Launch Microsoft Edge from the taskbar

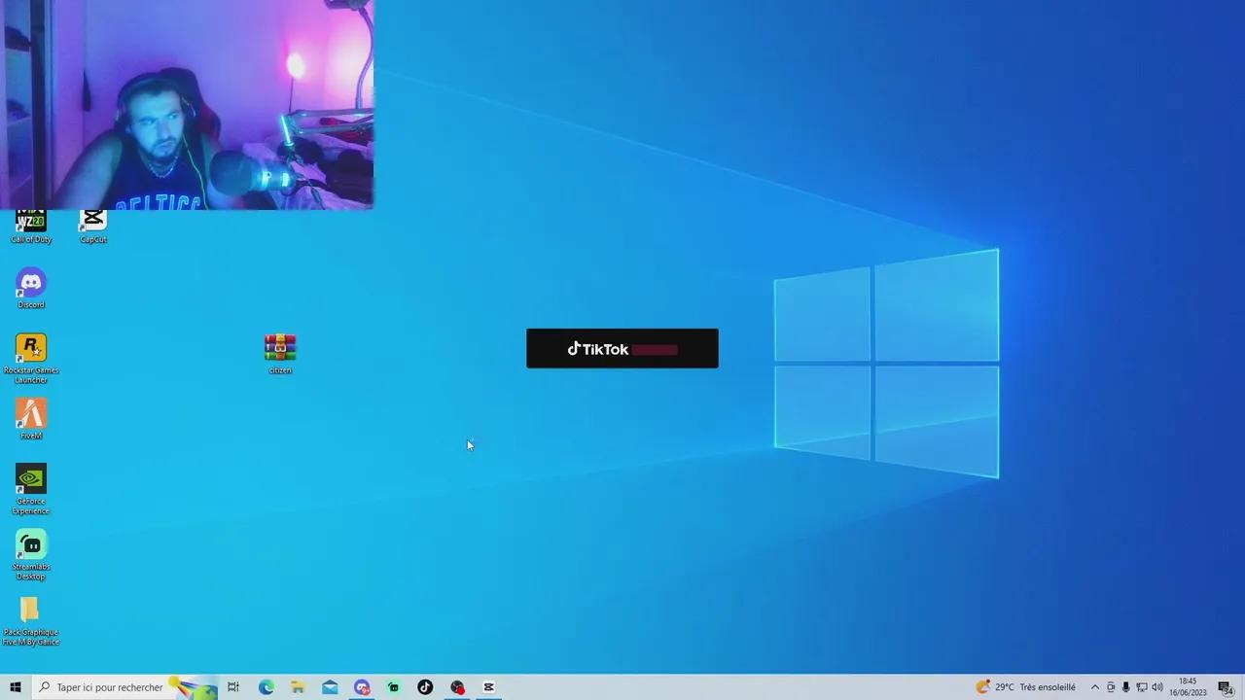pos(266,687)
